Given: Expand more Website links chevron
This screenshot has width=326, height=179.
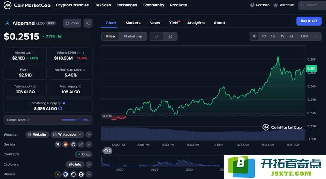Looking at the screenshot, I should [x=89, y=134].
